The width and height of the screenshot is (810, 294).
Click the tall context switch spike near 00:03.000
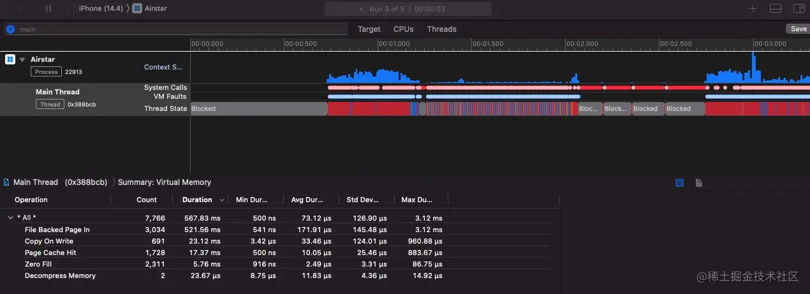tap(754, 68)
